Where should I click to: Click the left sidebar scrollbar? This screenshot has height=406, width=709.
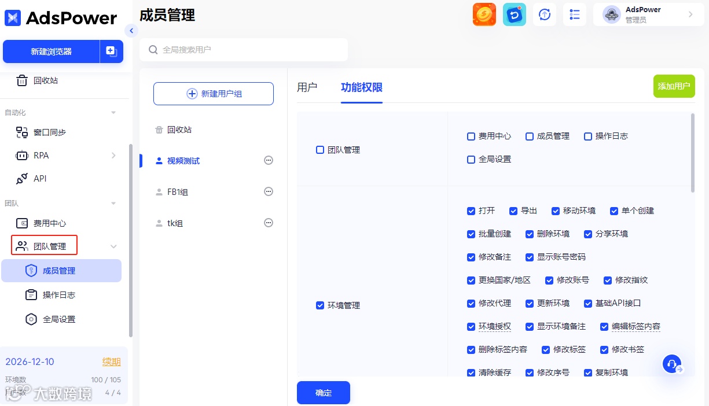(x=130, y=240)
